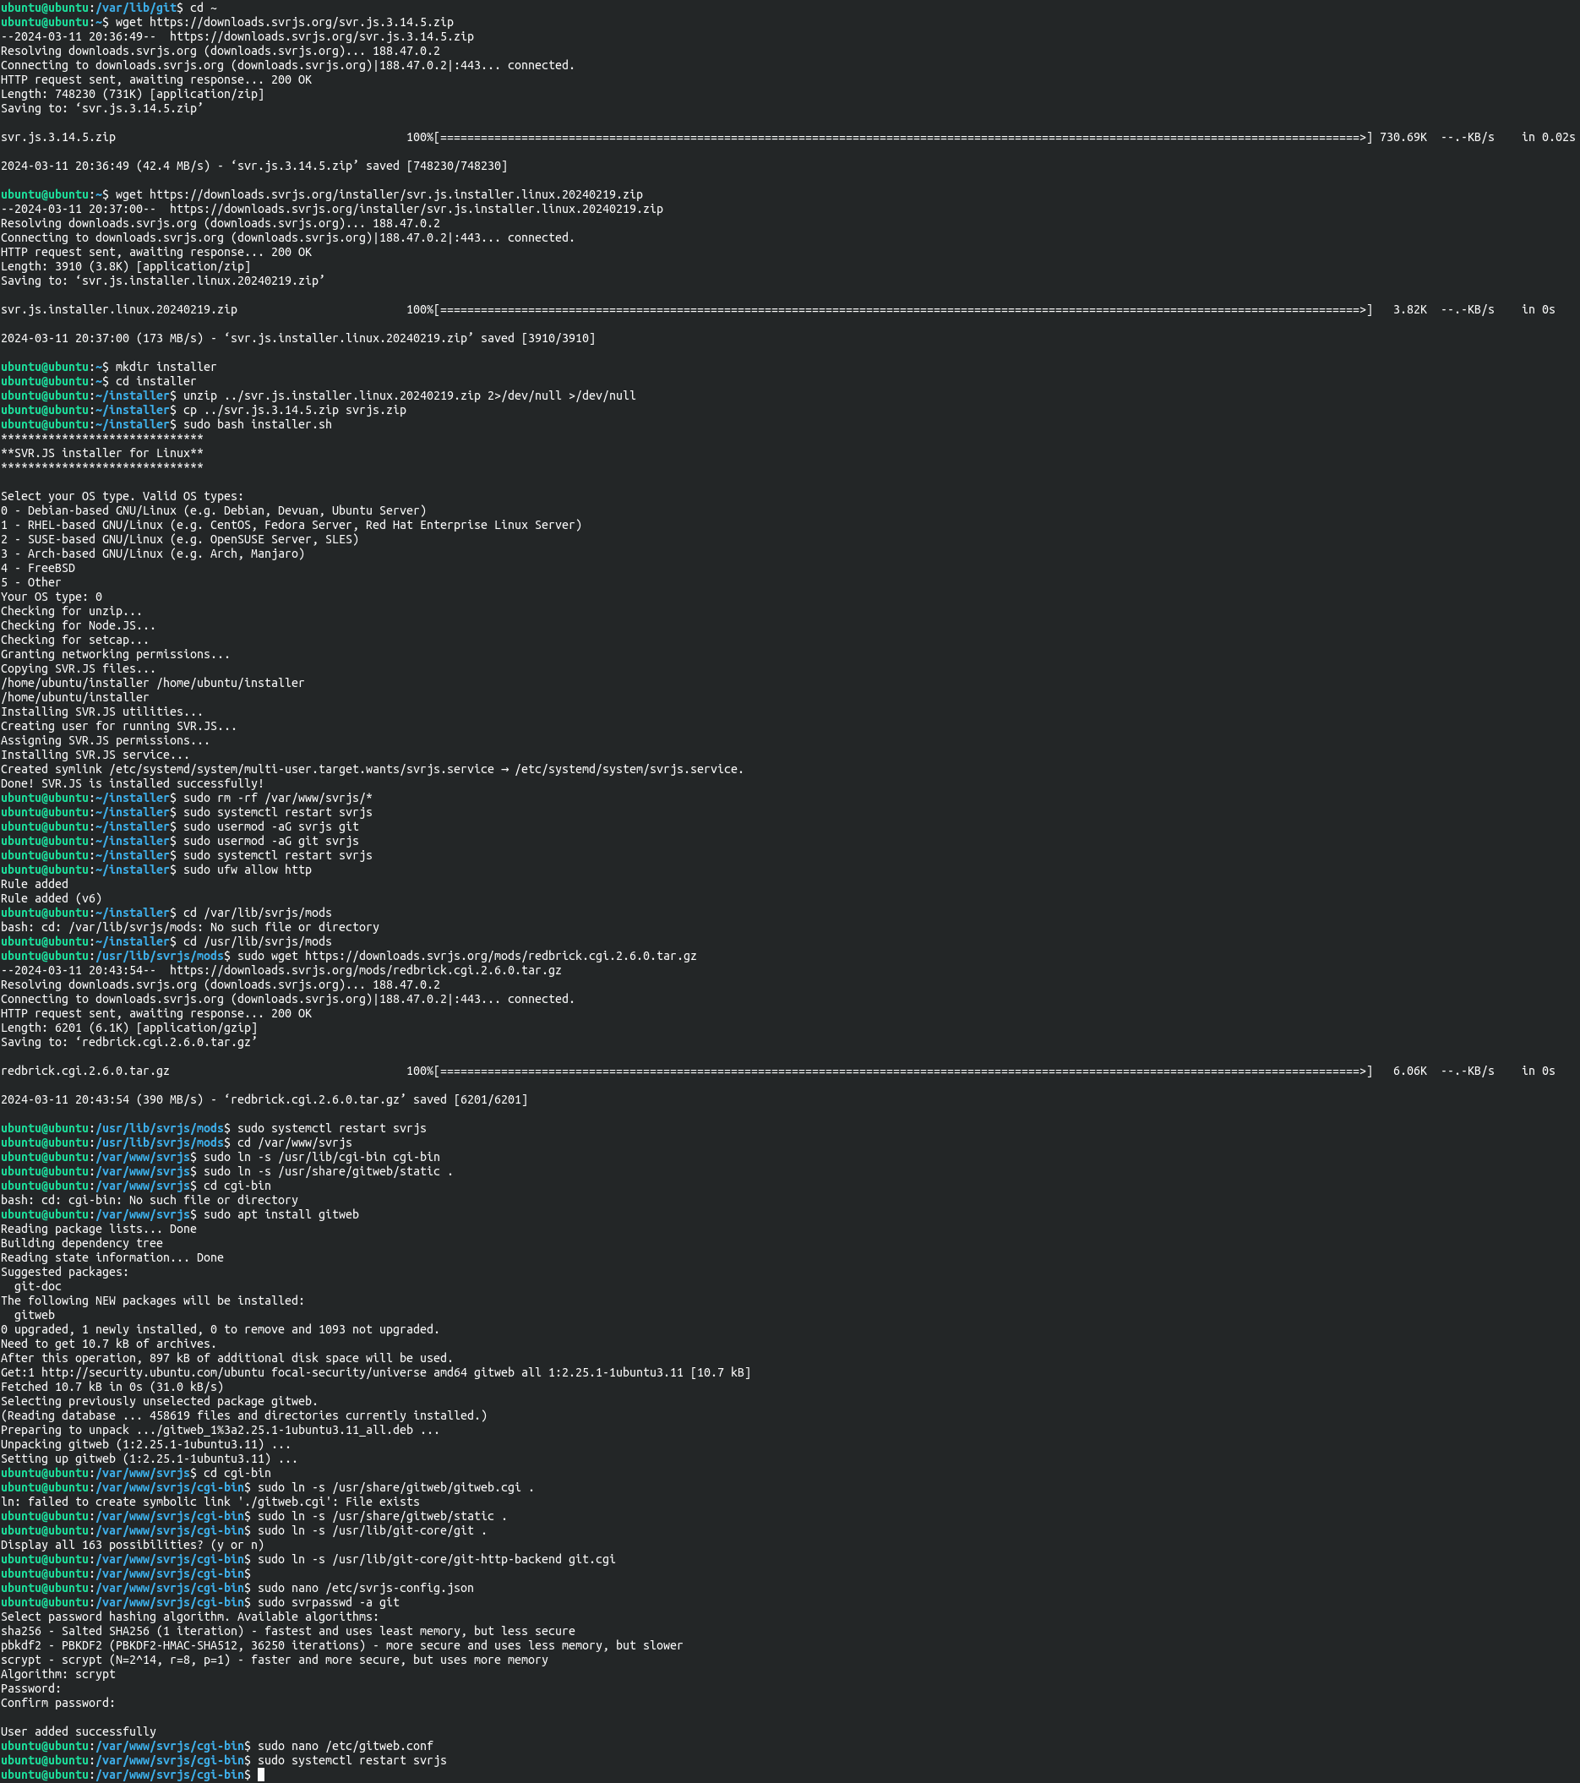Click the 'scrypt - scrypt (N=2^14' algorithm line
Image resolution: width=1580 pixels, height=1783 pixels.
point(275,1660)
